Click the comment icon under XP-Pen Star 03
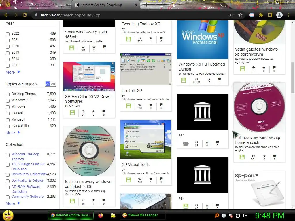Screen dimensions: 295x221 pyautogui.click(x=104, y=111)
